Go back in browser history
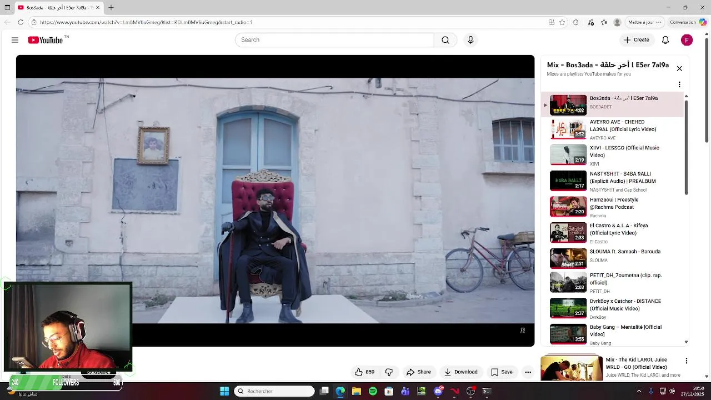Image resolution: width=711 pixels, height=400 pixels. [7, 22]
